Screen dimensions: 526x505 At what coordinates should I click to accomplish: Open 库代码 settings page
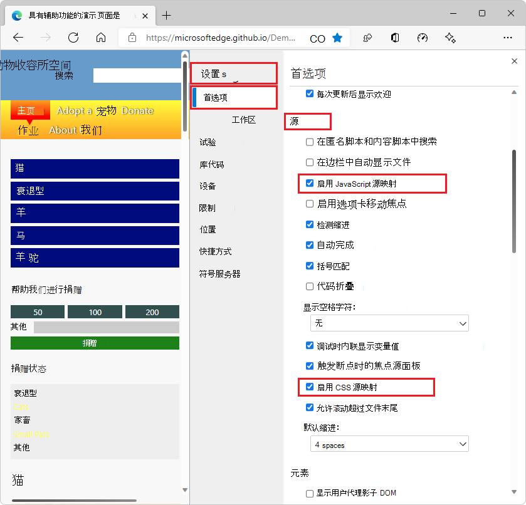click(x=212, y=165)
